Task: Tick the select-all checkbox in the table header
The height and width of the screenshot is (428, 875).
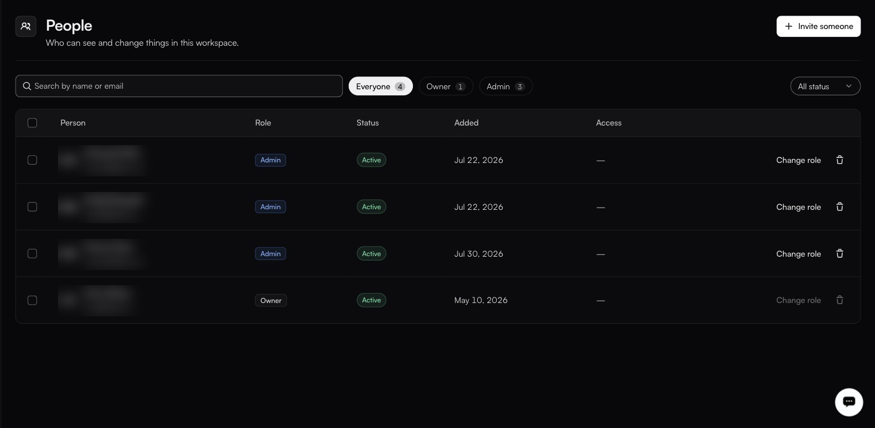Action: coord(32,123)
